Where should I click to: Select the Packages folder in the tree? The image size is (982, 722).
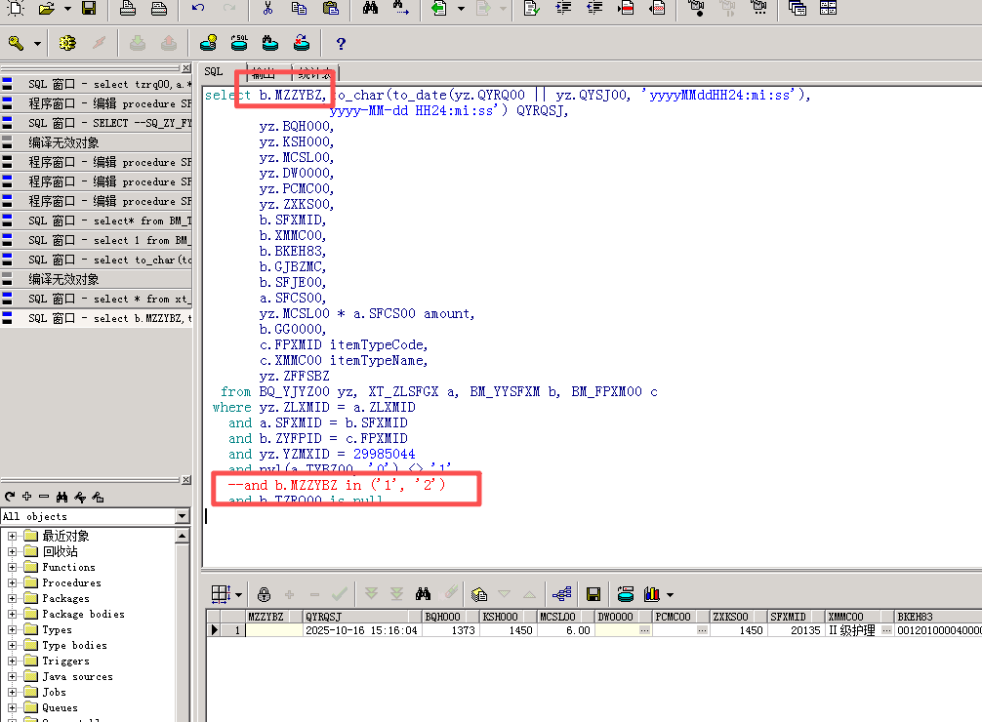pyautogui.click(x=65, y=598)
